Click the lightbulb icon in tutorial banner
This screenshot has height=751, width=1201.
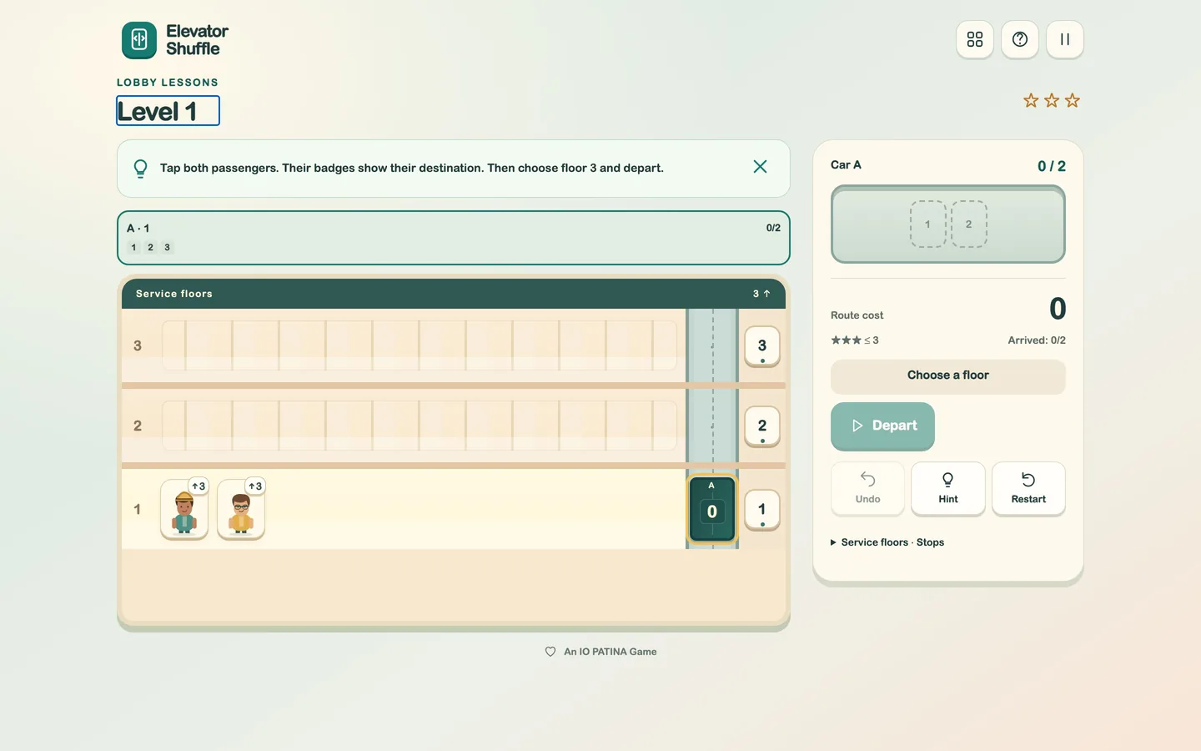[x=141, y=169]
